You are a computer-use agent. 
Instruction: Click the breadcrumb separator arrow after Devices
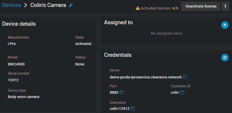(26, 5)
